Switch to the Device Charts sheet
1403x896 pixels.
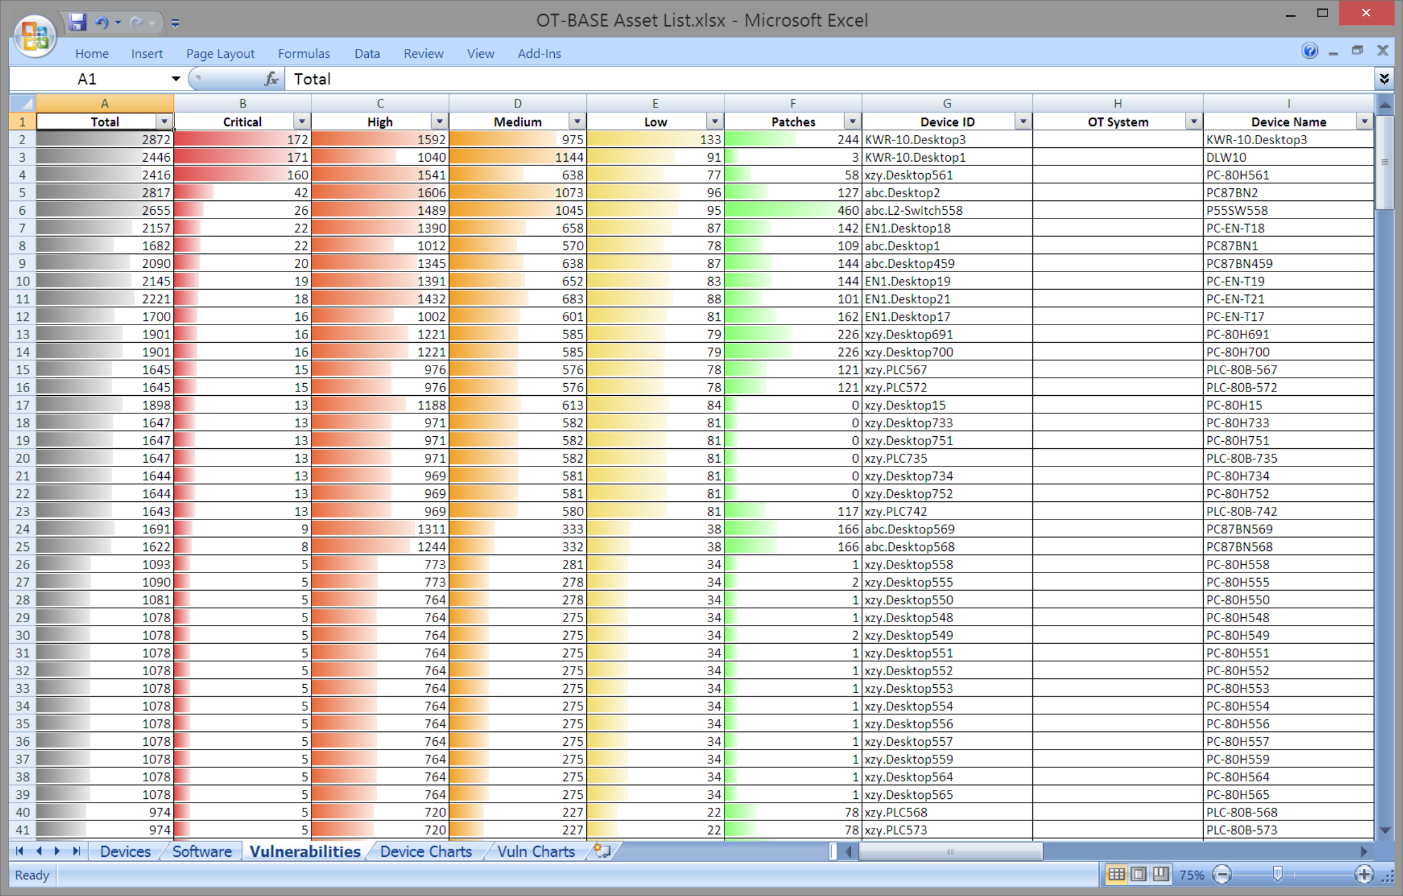pyautogui.click(x=426, y=851)
